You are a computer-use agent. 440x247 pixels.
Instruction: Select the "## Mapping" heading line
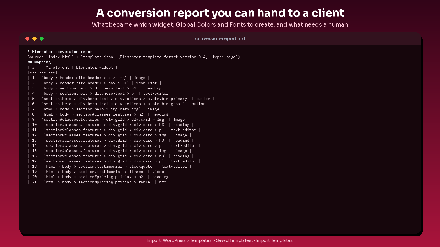coord(39,62)
